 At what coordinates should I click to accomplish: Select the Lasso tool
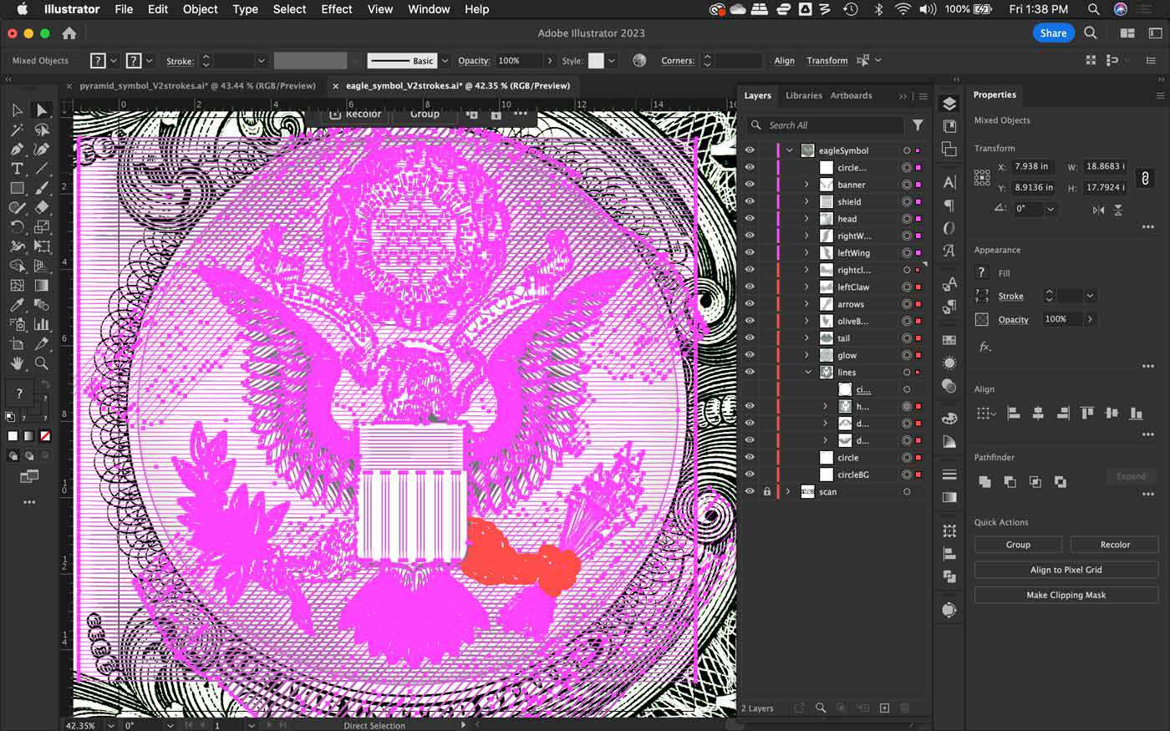pos(42,130)
